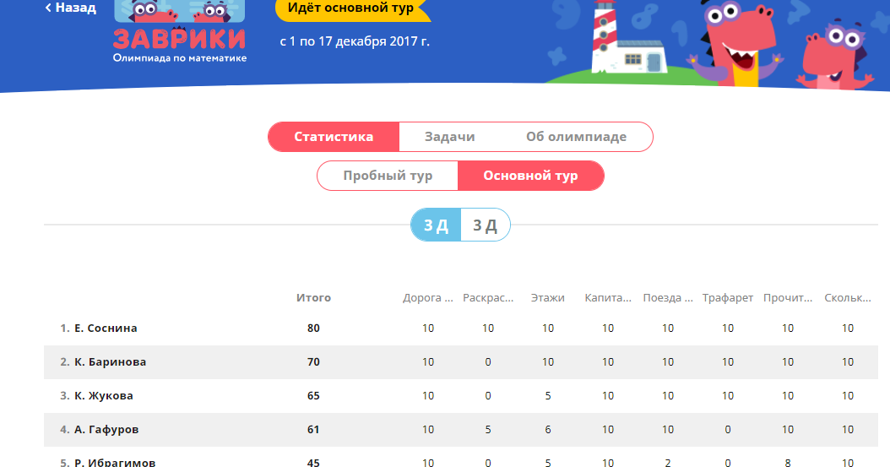Open student Е. Соснина's row
Image resolution: width=890 pixels, height=467 pixels.
click(x=106, y=329)
